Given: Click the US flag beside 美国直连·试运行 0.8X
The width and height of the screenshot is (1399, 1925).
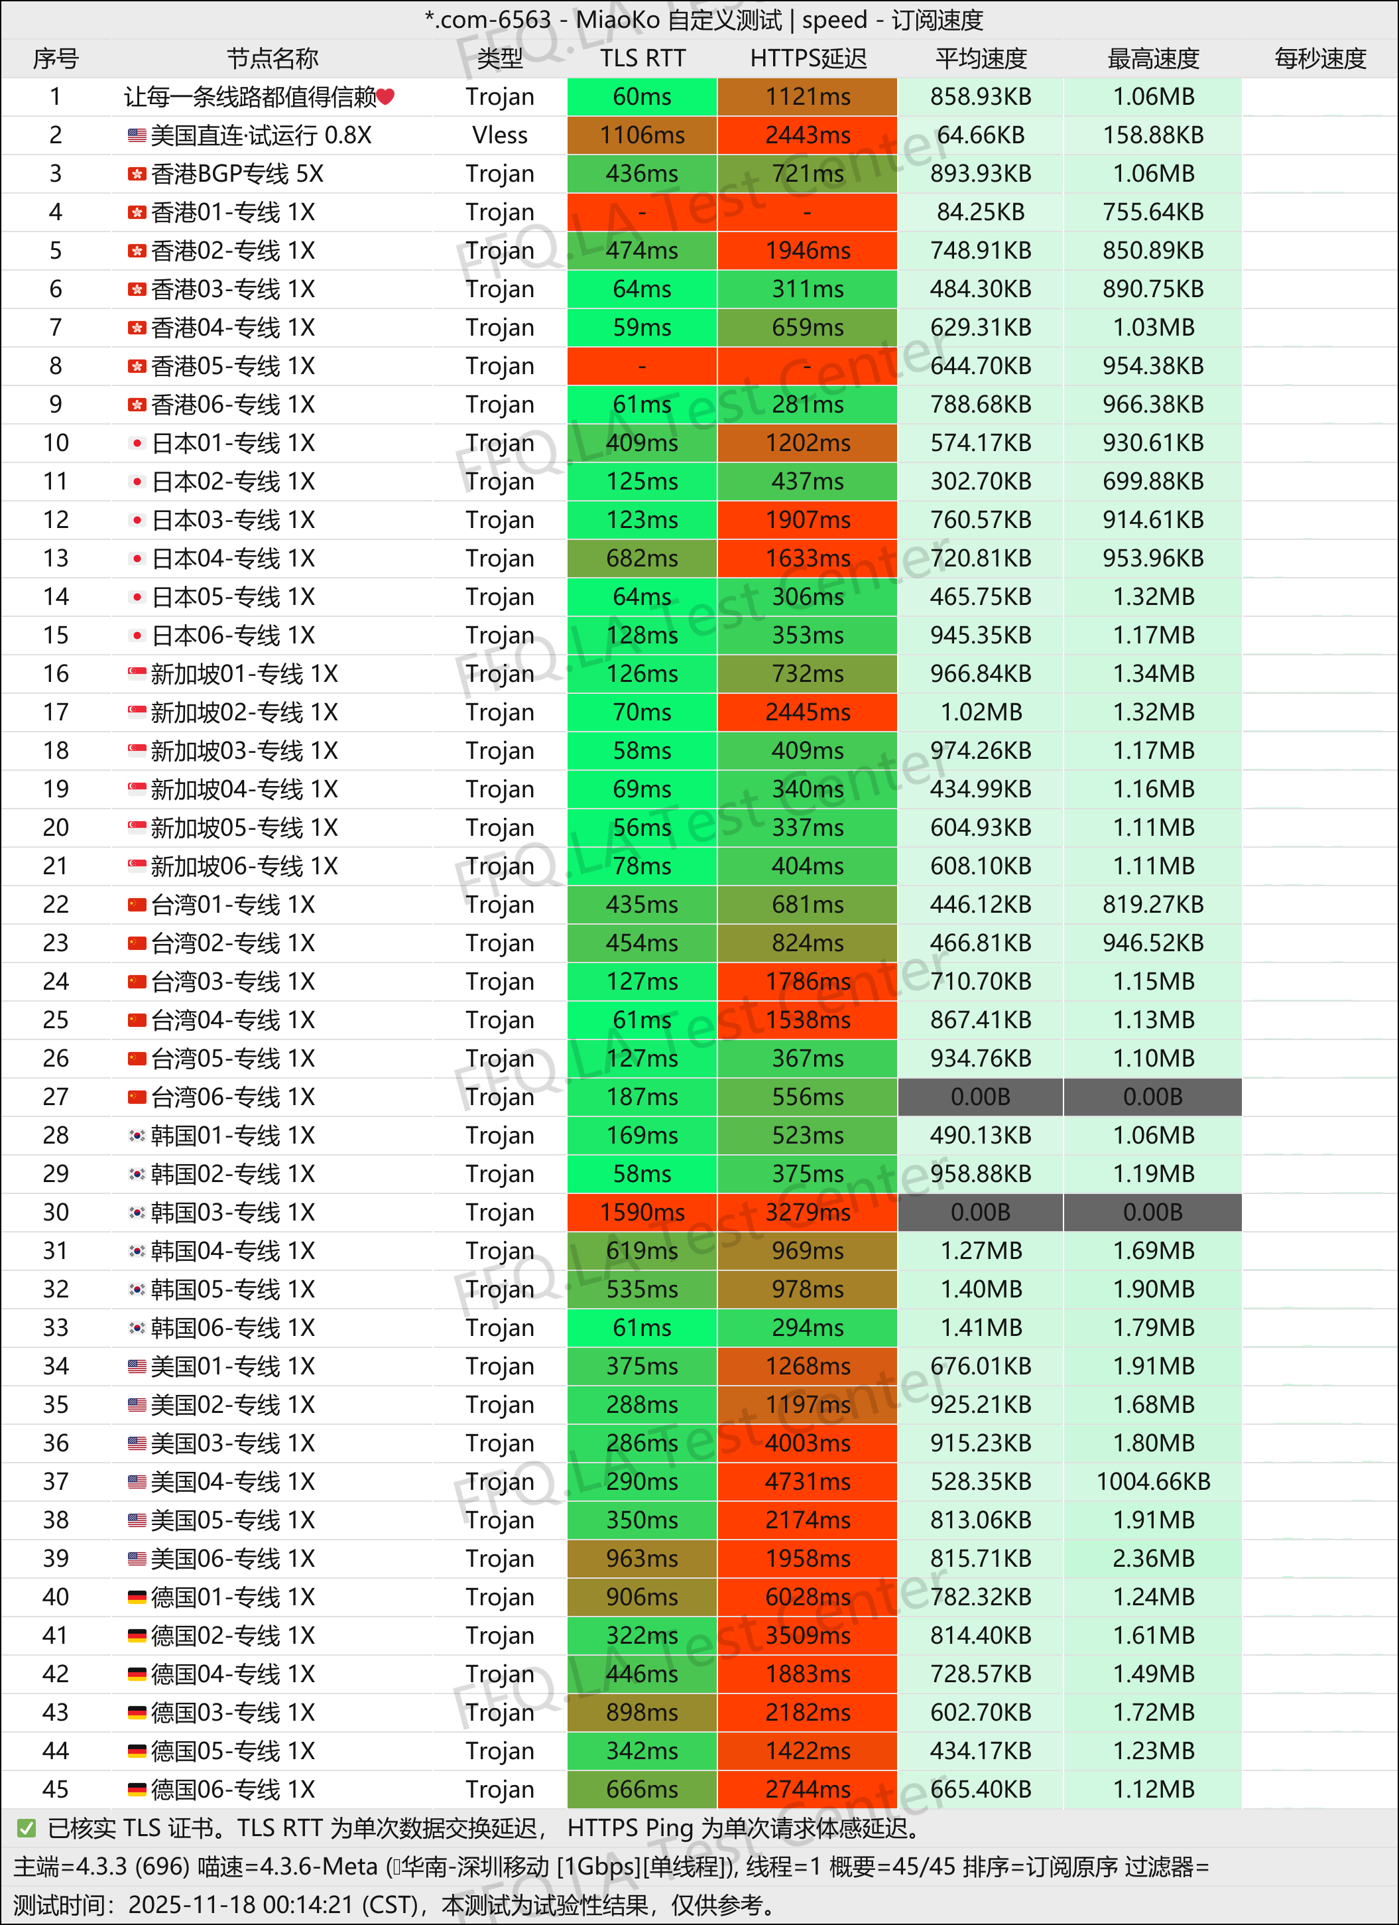Looking at the screenshot, I should 137,135.
